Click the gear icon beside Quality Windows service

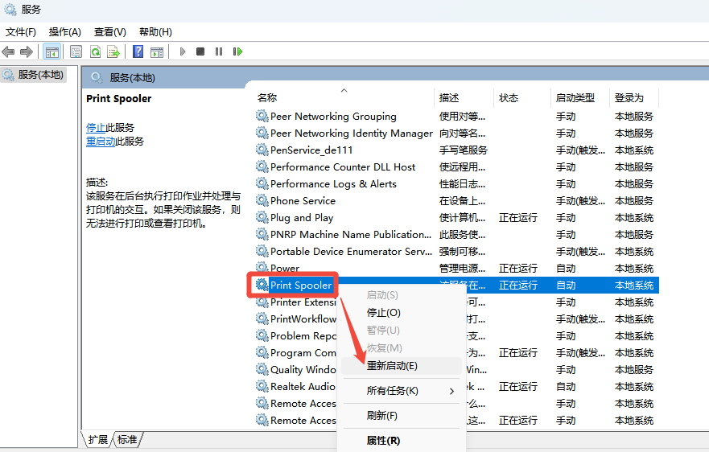click(262, 369)
